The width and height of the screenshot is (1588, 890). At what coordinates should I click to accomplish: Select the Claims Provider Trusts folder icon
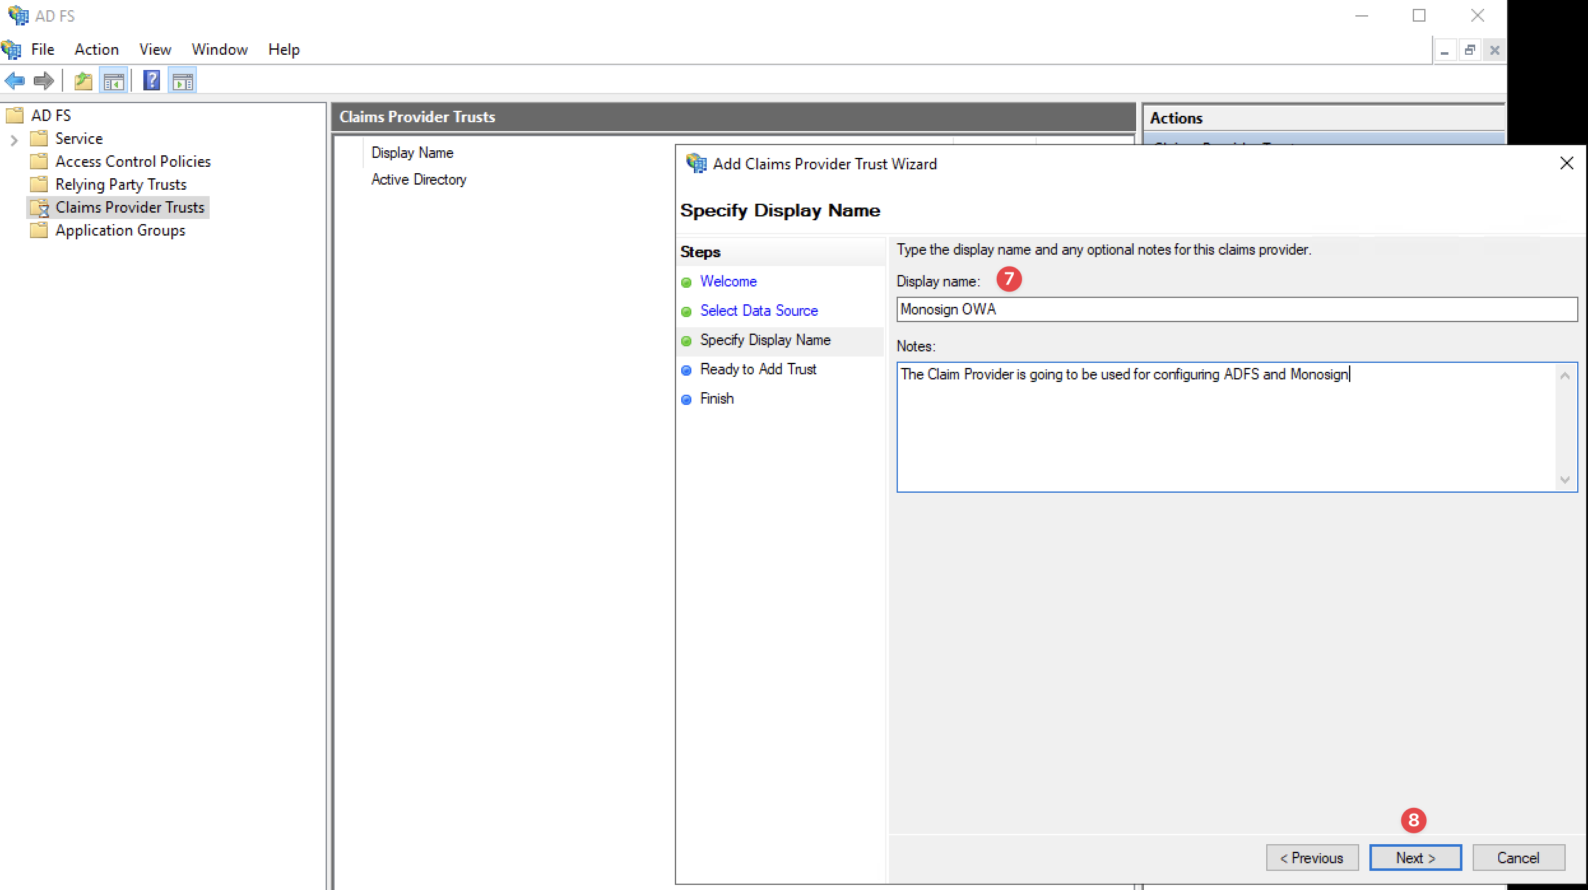click(x=40, y=207)
